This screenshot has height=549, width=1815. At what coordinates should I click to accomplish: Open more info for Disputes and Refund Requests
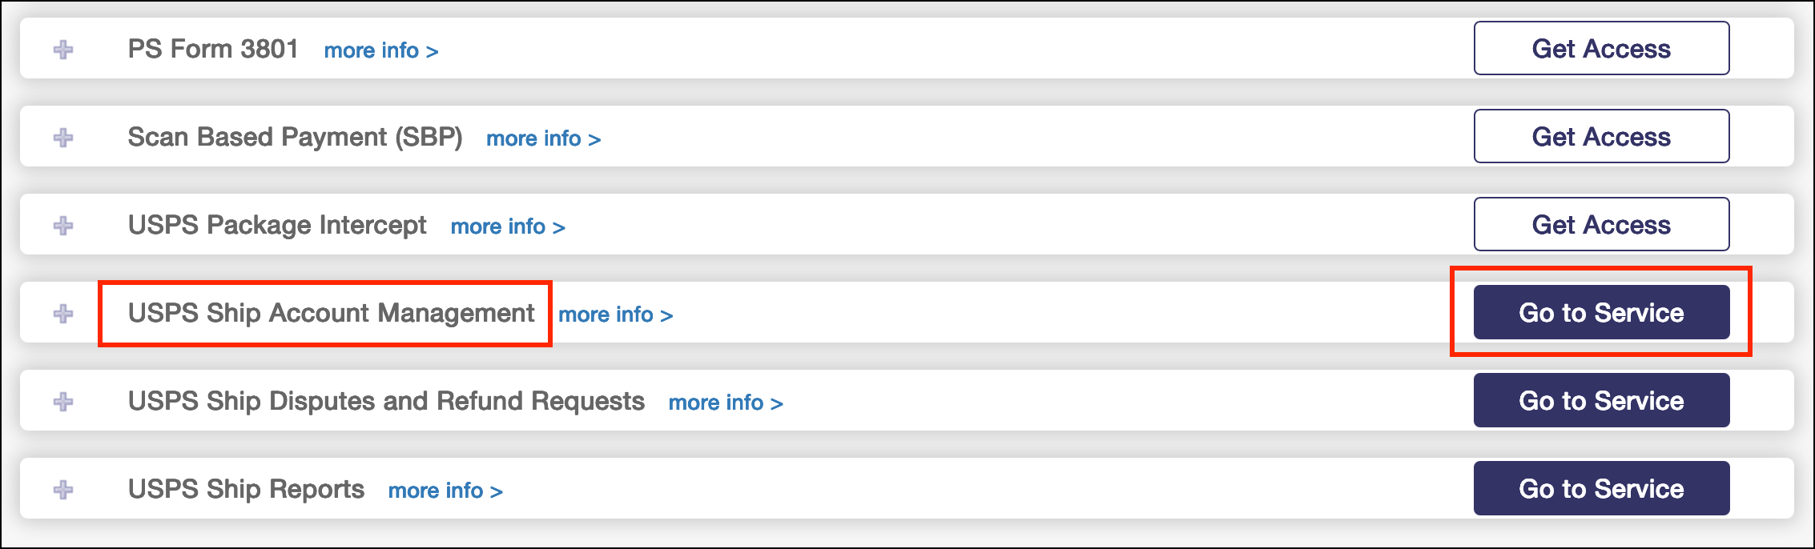[x=726, y=403]
